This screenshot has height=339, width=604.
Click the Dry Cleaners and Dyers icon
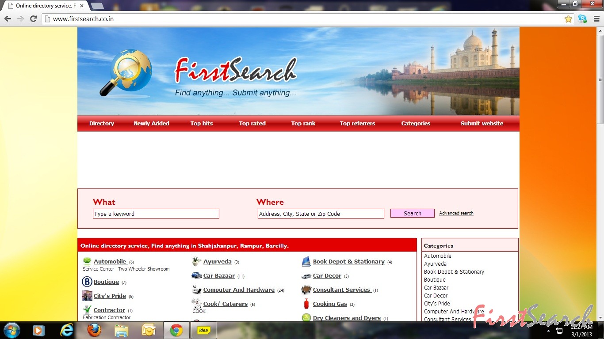pyautogui.click(x=306, y=318)
